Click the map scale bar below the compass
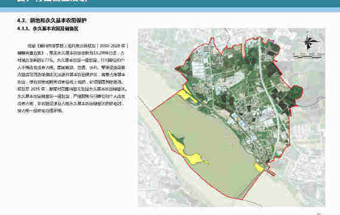 [307, 56]
